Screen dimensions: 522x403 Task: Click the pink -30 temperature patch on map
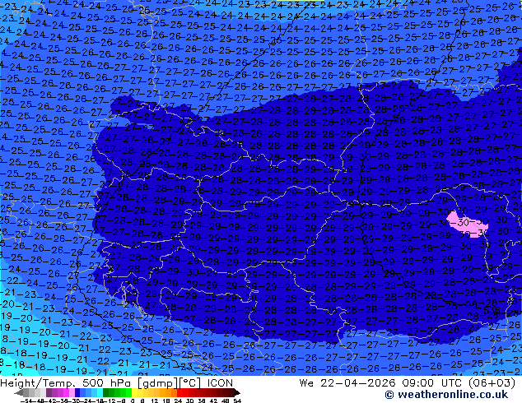[466, 224]
